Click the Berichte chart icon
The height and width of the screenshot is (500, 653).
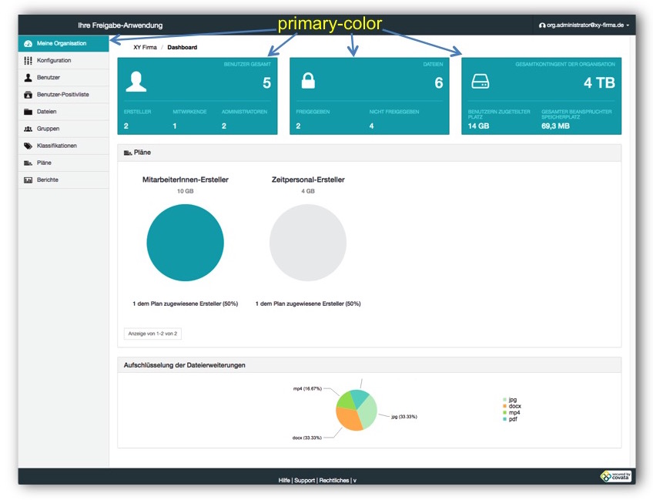click(28, 180)
